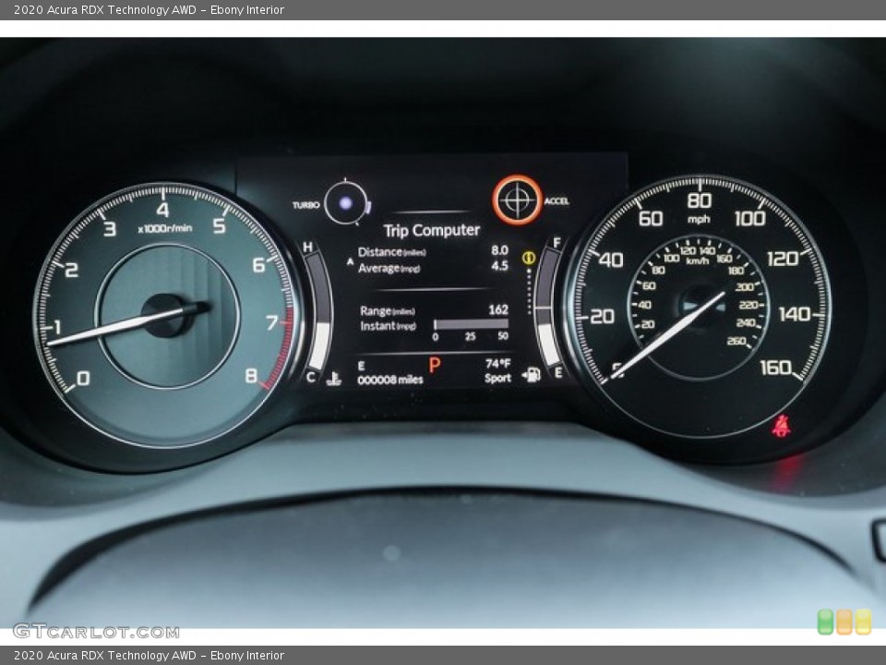Click the trip 'A' indicator letter

click(351, 261)
